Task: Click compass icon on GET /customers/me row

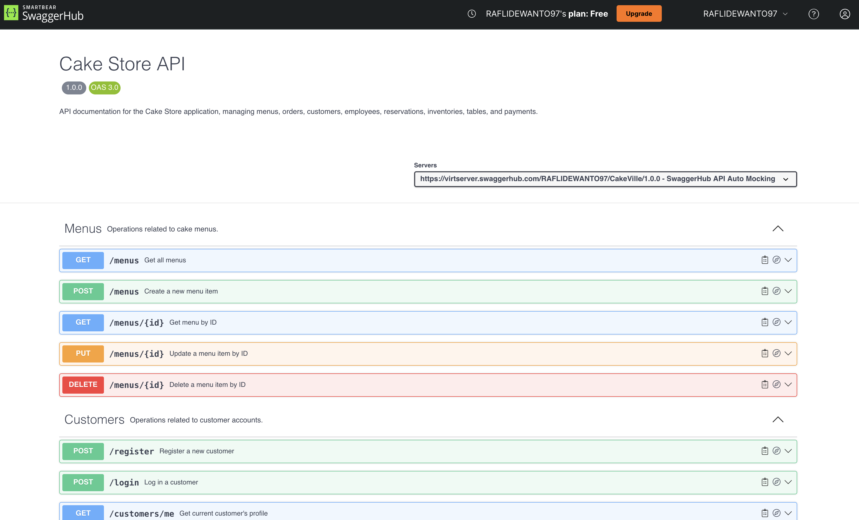Action: coord(776,513)
